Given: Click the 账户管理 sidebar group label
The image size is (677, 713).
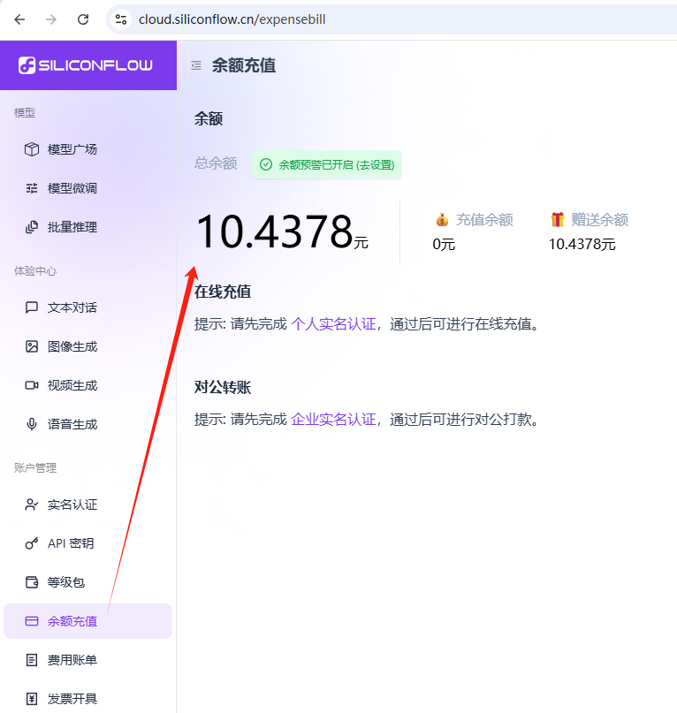Looking at the screenshot, I should click(35, 468).
